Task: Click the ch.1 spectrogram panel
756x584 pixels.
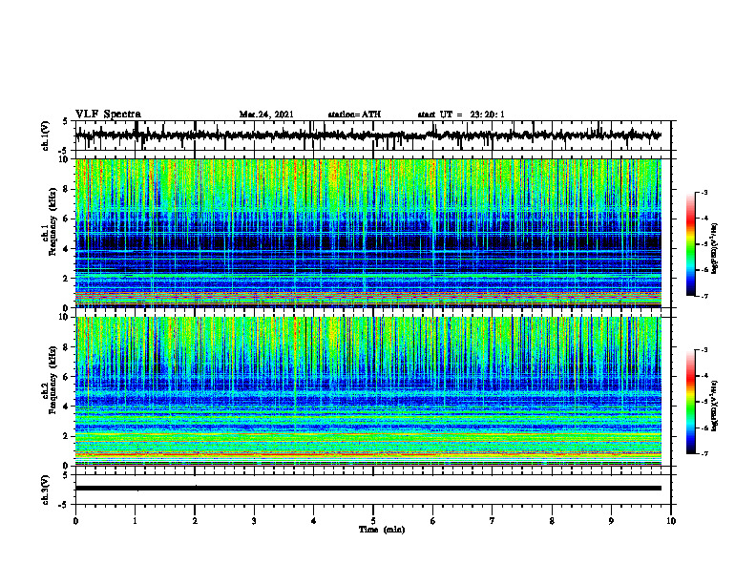Action: [368, 233]
